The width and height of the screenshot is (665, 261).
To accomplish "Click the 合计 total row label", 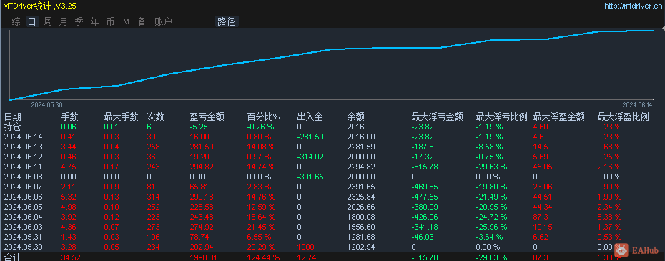I will [13, 257].
